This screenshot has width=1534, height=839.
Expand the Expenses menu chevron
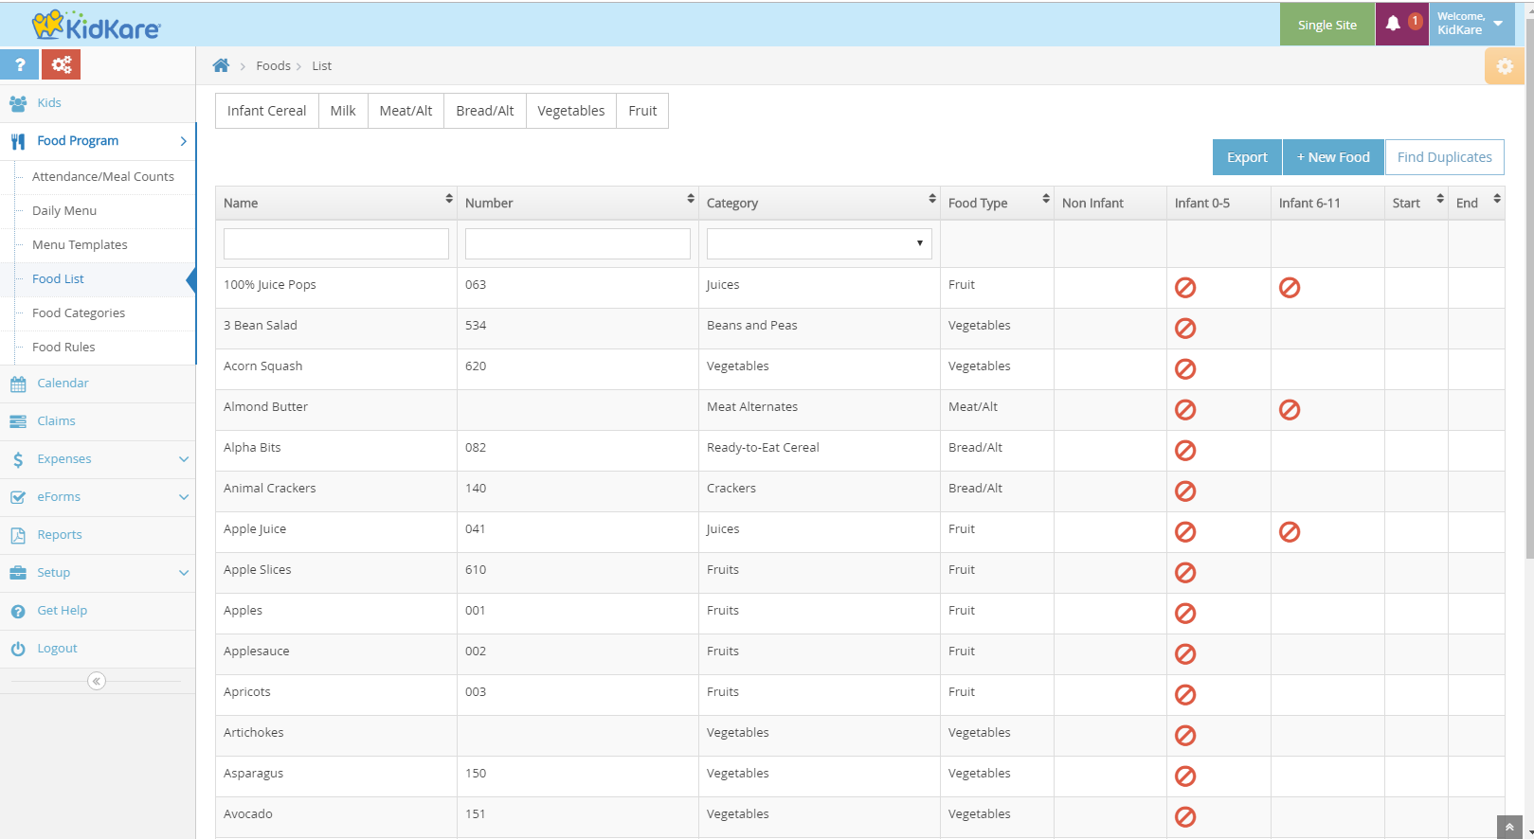tap(184, 459)
